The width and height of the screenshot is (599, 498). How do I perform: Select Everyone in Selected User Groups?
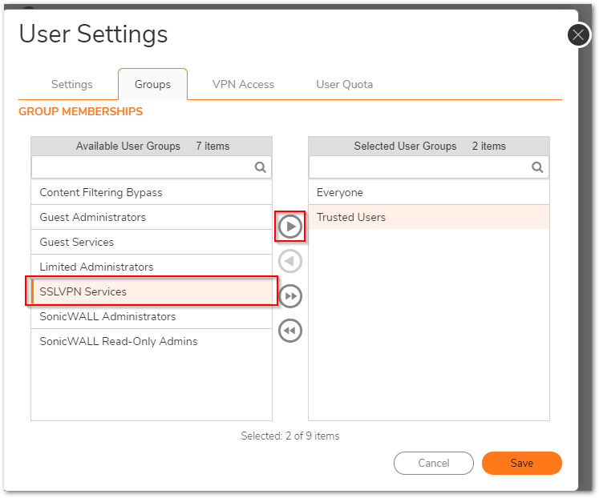pyautogui.click(x=429, y=192)
